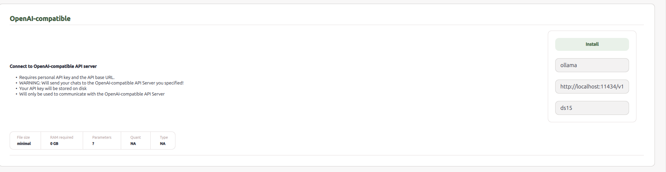The width and height of the screenshot is (666, 172).
Task: Select the Type label in info table
Action: pyautogui.click(x=164, y=137)
